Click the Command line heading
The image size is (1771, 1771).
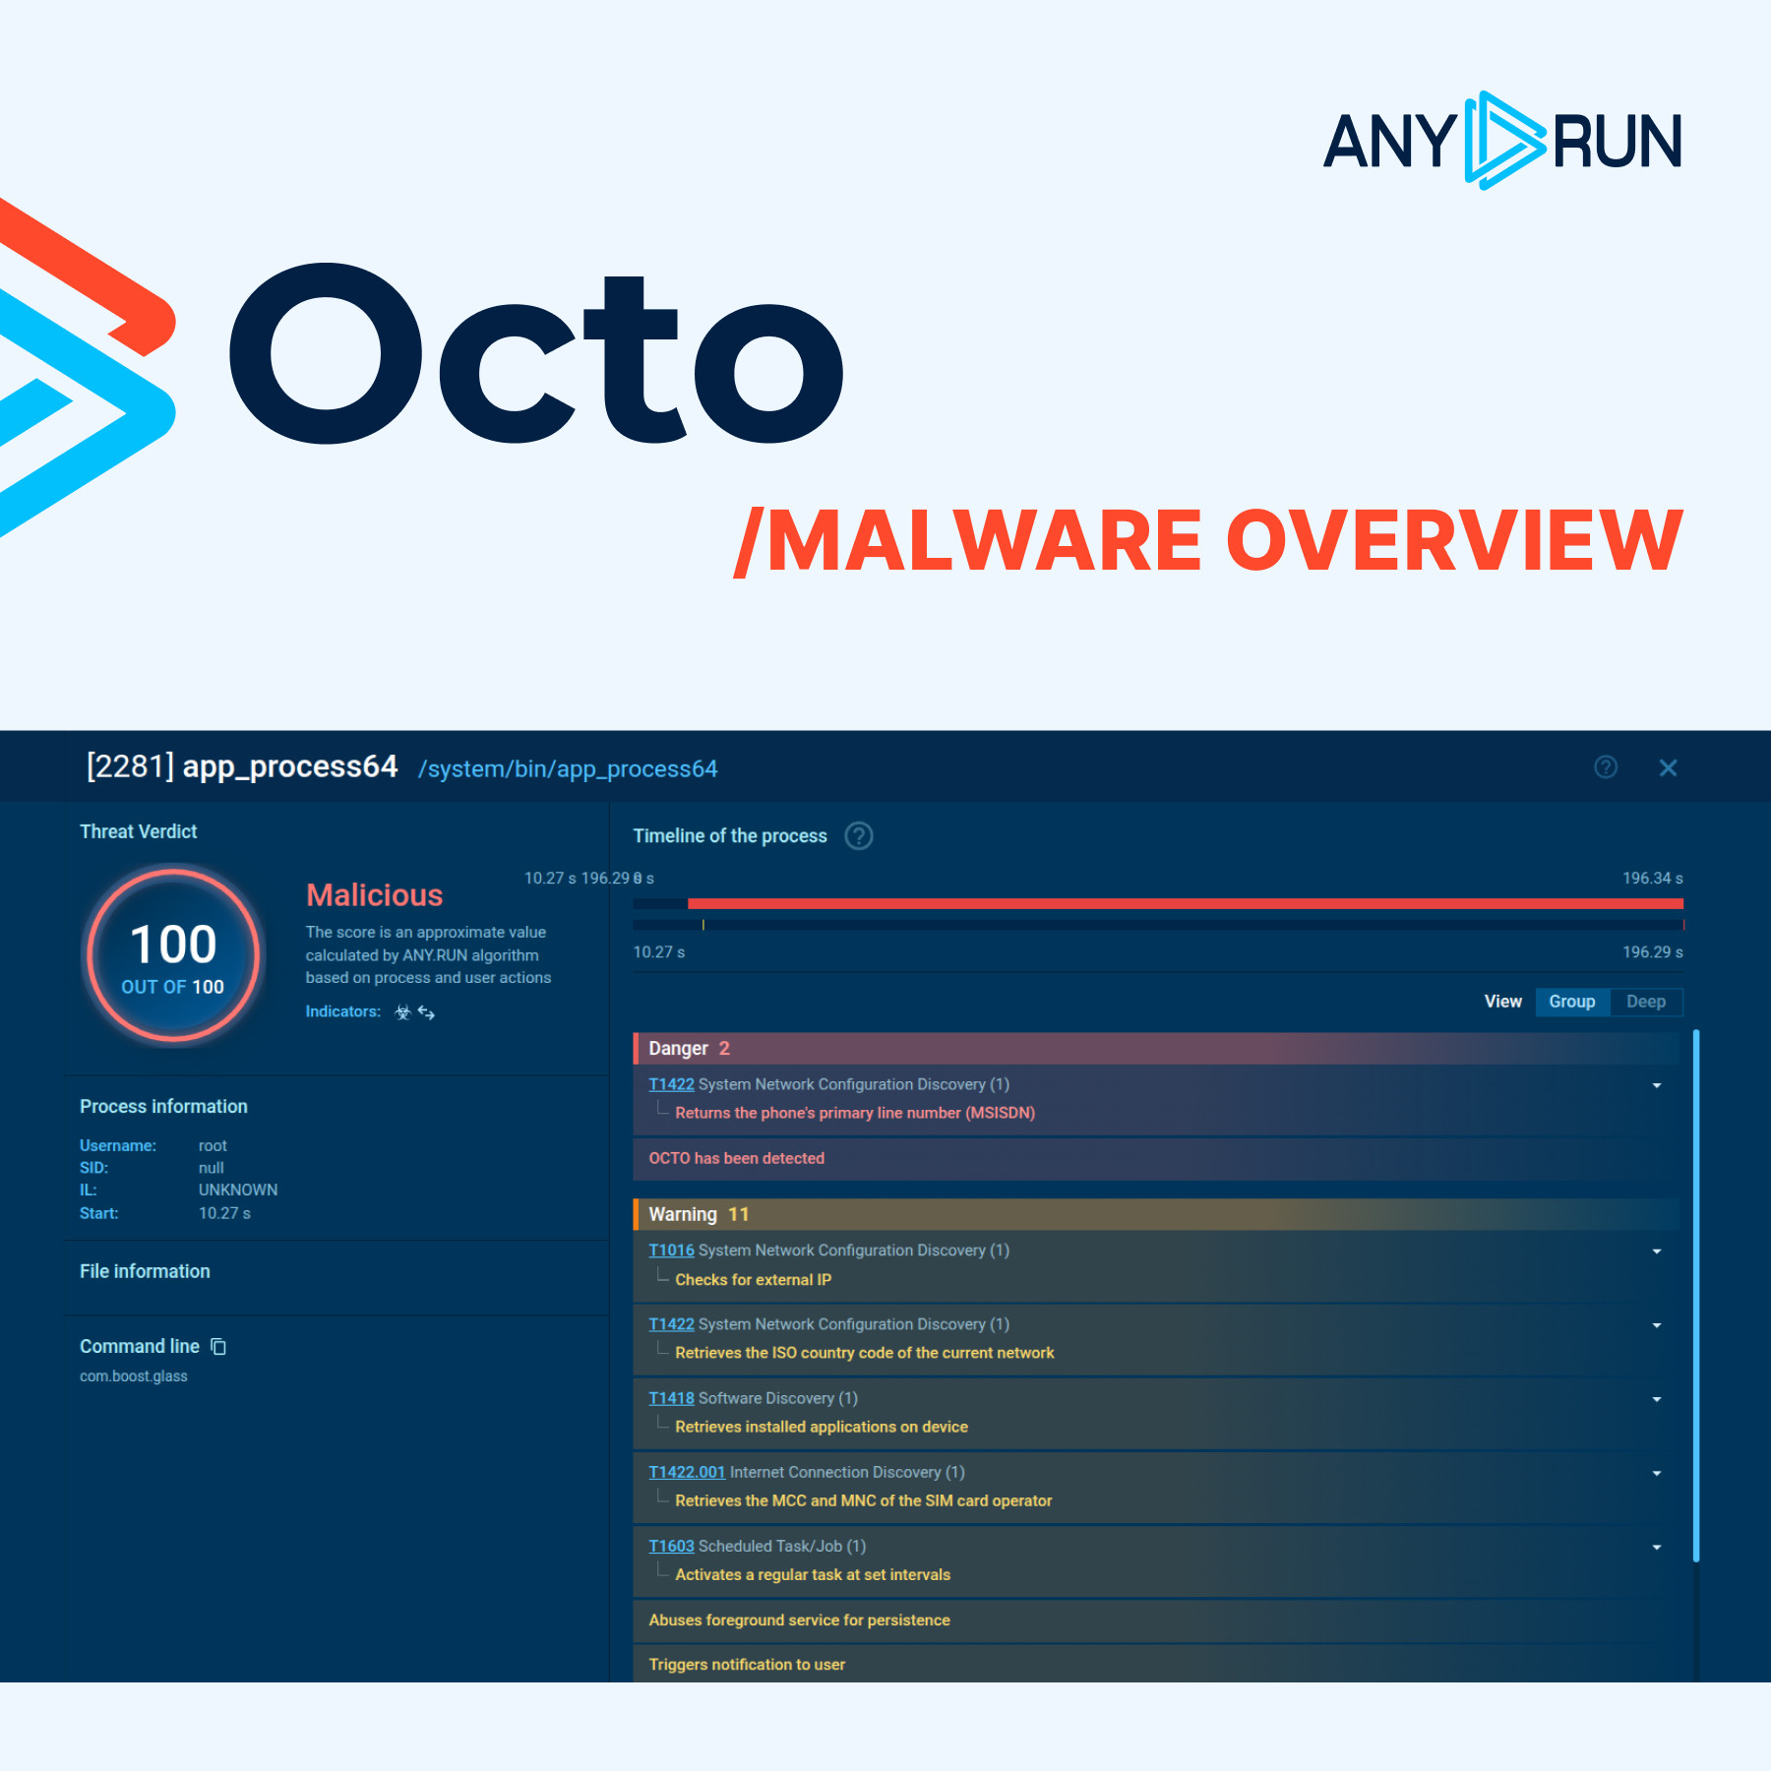(139, 1346)
